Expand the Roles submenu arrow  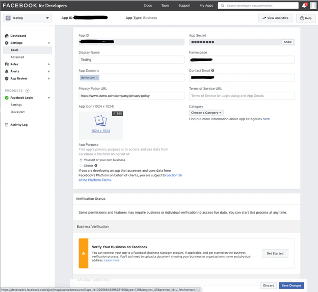[x=49, y=64]
